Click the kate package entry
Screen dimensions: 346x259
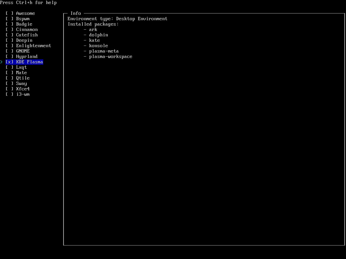click(95, 40)
